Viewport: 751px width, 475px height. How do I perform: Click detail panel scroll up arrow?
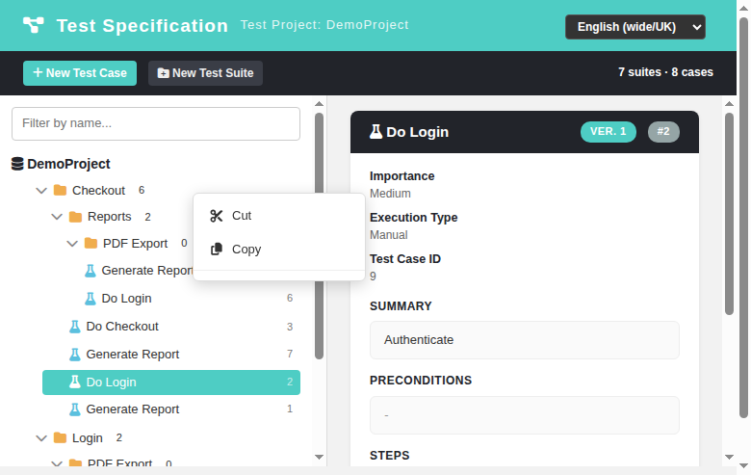pyautogui.click(x=730, y=103)
